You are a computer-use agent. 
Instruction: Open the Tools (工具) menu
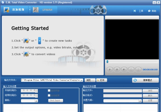tap(138, 11)
